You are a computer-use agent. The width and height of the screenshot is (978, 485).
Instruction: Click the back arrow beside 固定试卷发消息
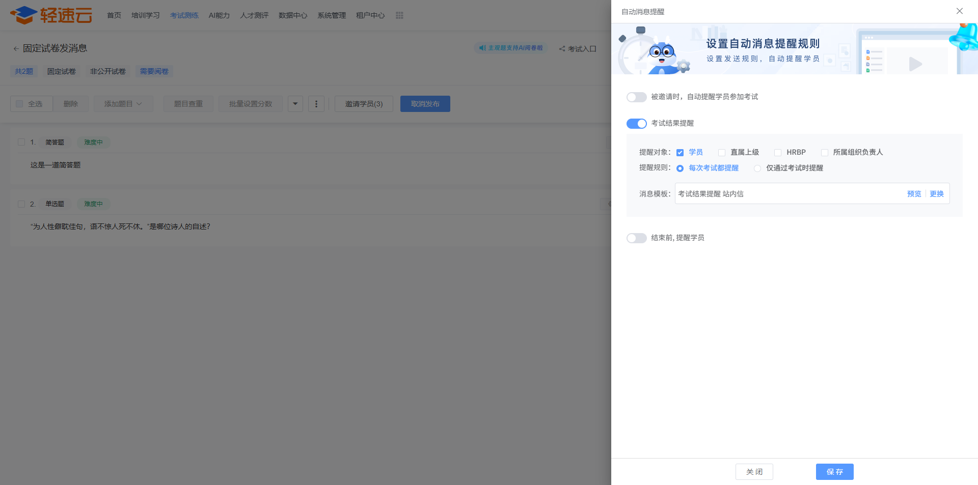16,49
